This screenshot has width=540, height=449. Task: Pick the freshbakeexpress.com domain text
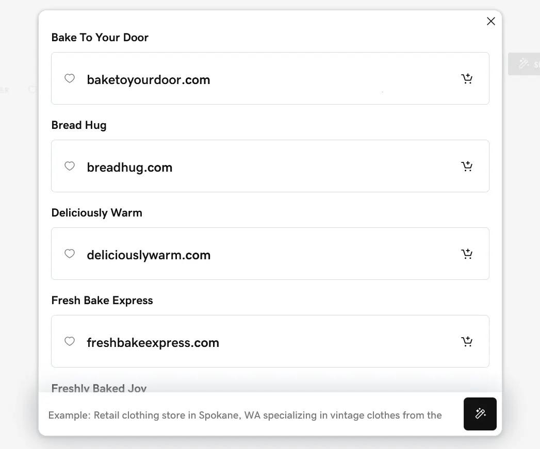click(x=153, y=343)
